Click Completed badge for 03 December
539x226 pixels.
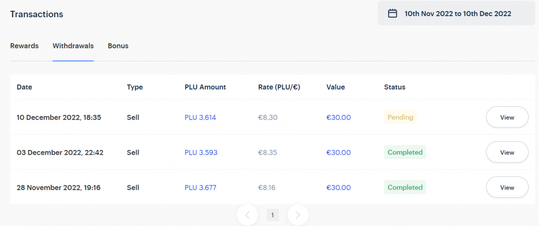(x=405, y=152)
